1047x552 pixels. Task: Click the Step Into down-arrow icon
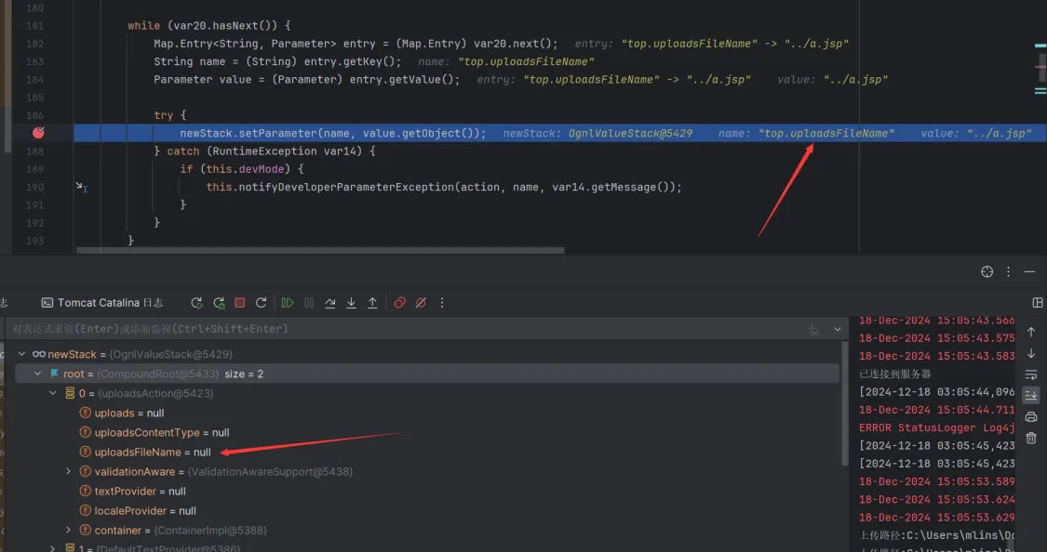click(x=351, y=303)
